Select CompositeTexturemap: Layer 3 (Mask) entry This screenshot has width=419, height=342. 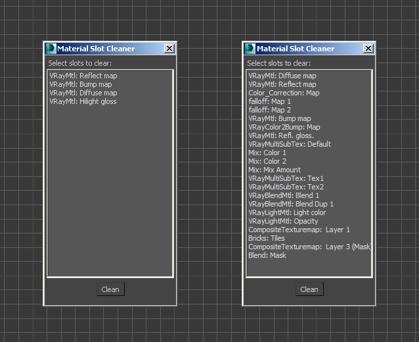(x=309, y=247)
